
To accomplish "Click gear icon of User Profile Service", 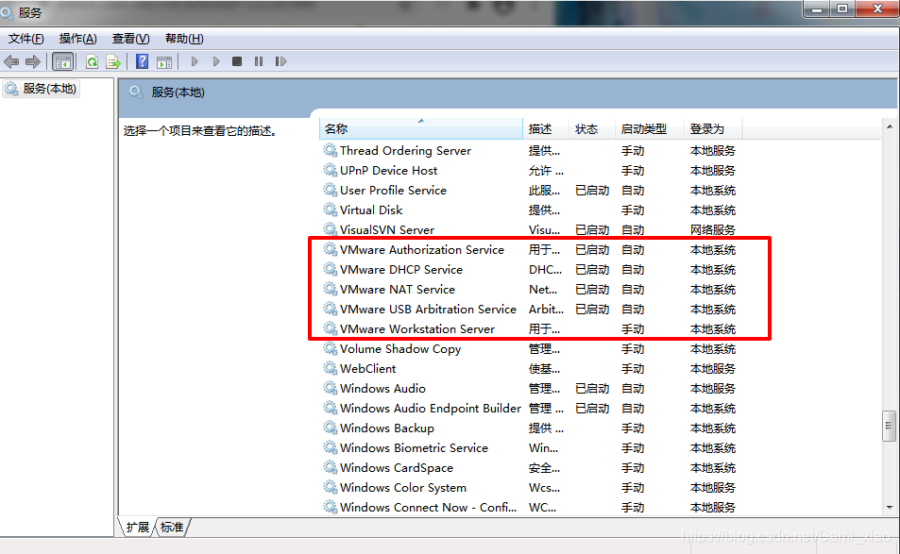I will click(330, 190).
